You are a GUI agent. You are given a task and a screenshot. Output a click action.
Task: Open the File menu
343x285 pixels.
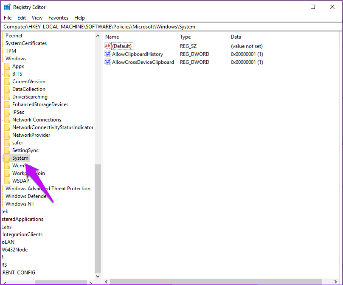tap(8, 18)
